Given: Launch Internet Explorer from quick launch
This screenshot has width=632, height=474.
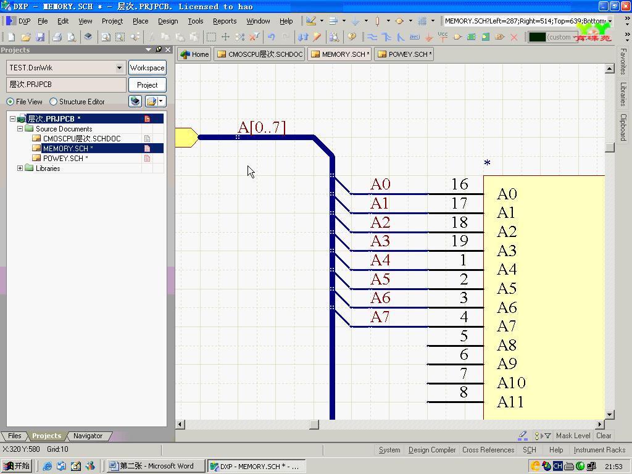Looking at the screenshot, I should (x=47, y=466).
